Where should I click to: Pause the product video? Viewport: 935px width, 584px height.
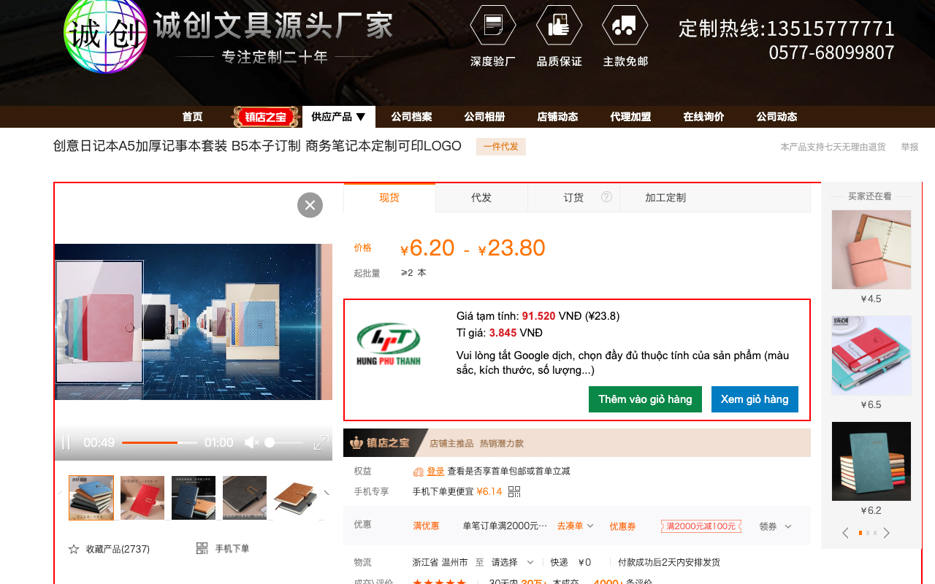coord(66,442)
